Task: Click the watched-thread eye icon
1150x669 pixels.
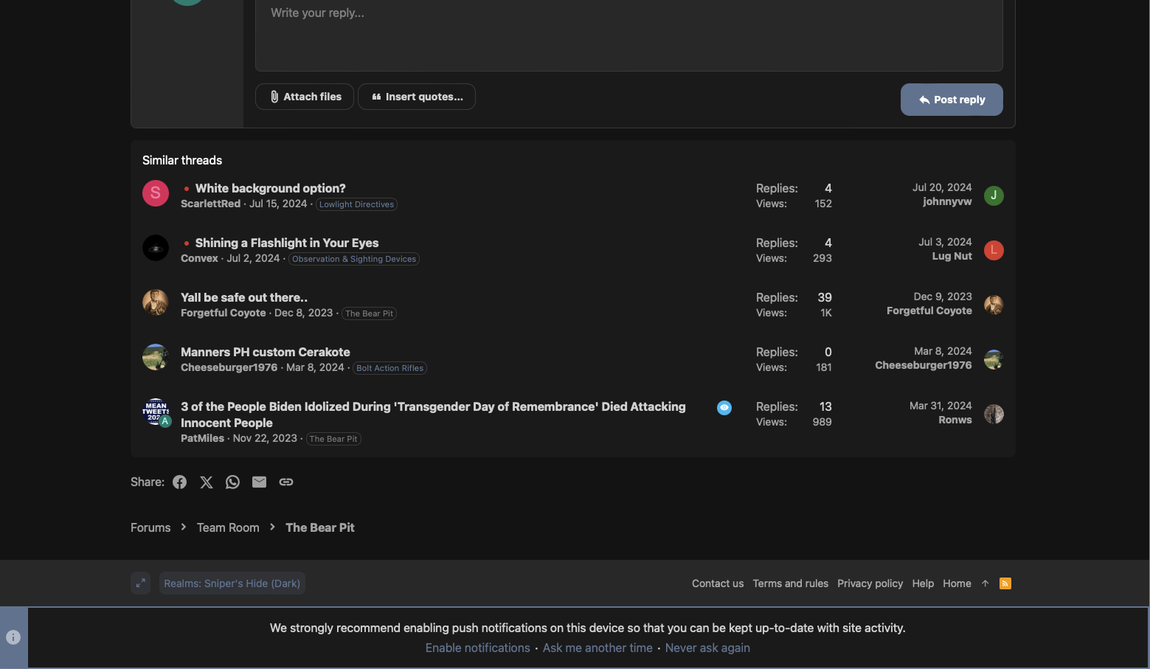Action: (x=724, y=408)
